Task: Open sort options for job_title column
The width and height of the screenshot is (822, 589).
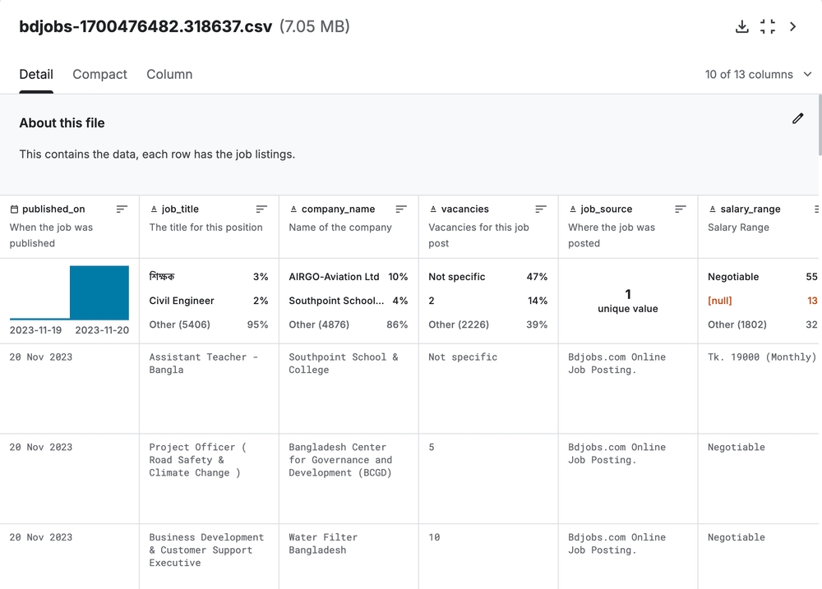Action: (x=261, y=209)
